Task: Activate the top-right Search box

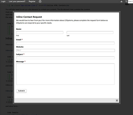Action: point(130,2)
